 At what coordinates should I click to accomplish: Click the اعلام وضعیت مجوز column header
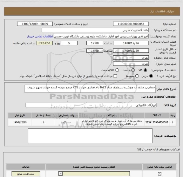click(94, 167)
